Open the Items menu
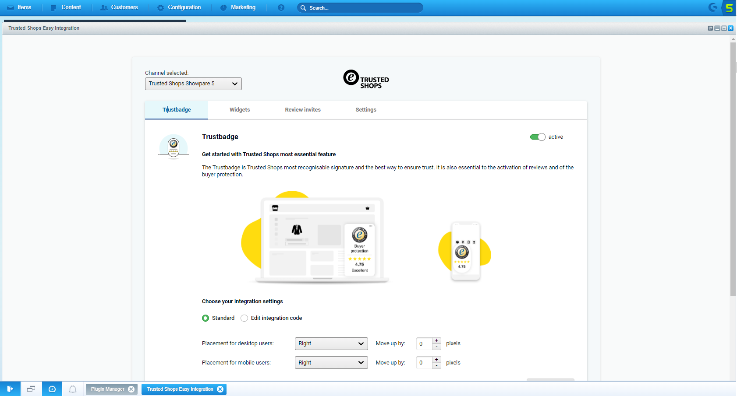737x396 pixels. pyautogui.click(x=19, y=7)
